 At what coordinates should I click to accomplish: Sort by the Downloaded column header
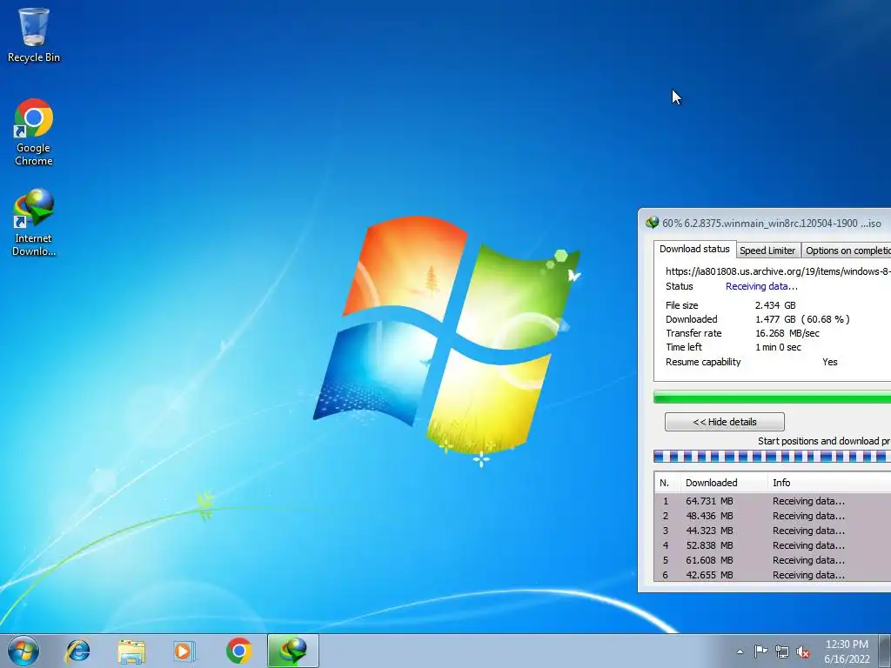724,482
